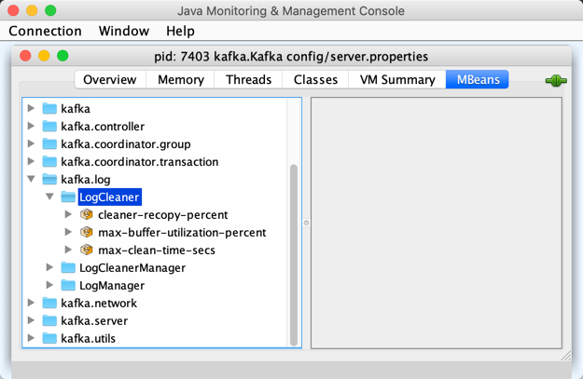The height and width of the screenshot is (379, 583).
Task: Click the max-buffer-utilization-percent MBean icon
Action: coord(87,233)
